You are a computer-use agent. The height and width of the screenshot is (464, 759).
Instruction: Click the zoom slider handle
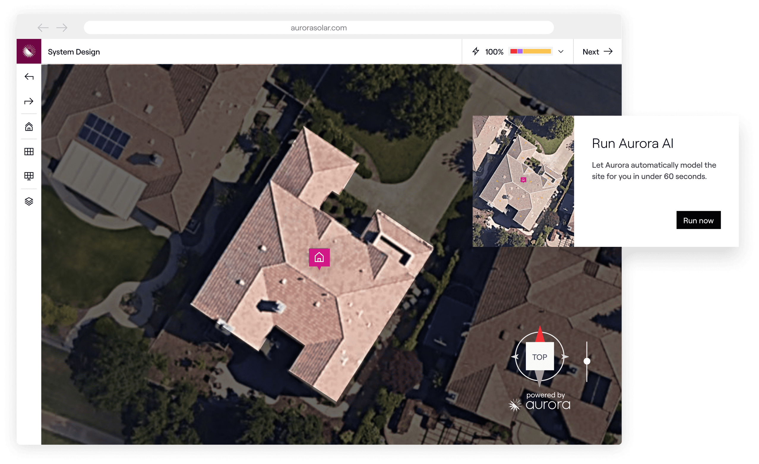point(587,362)
